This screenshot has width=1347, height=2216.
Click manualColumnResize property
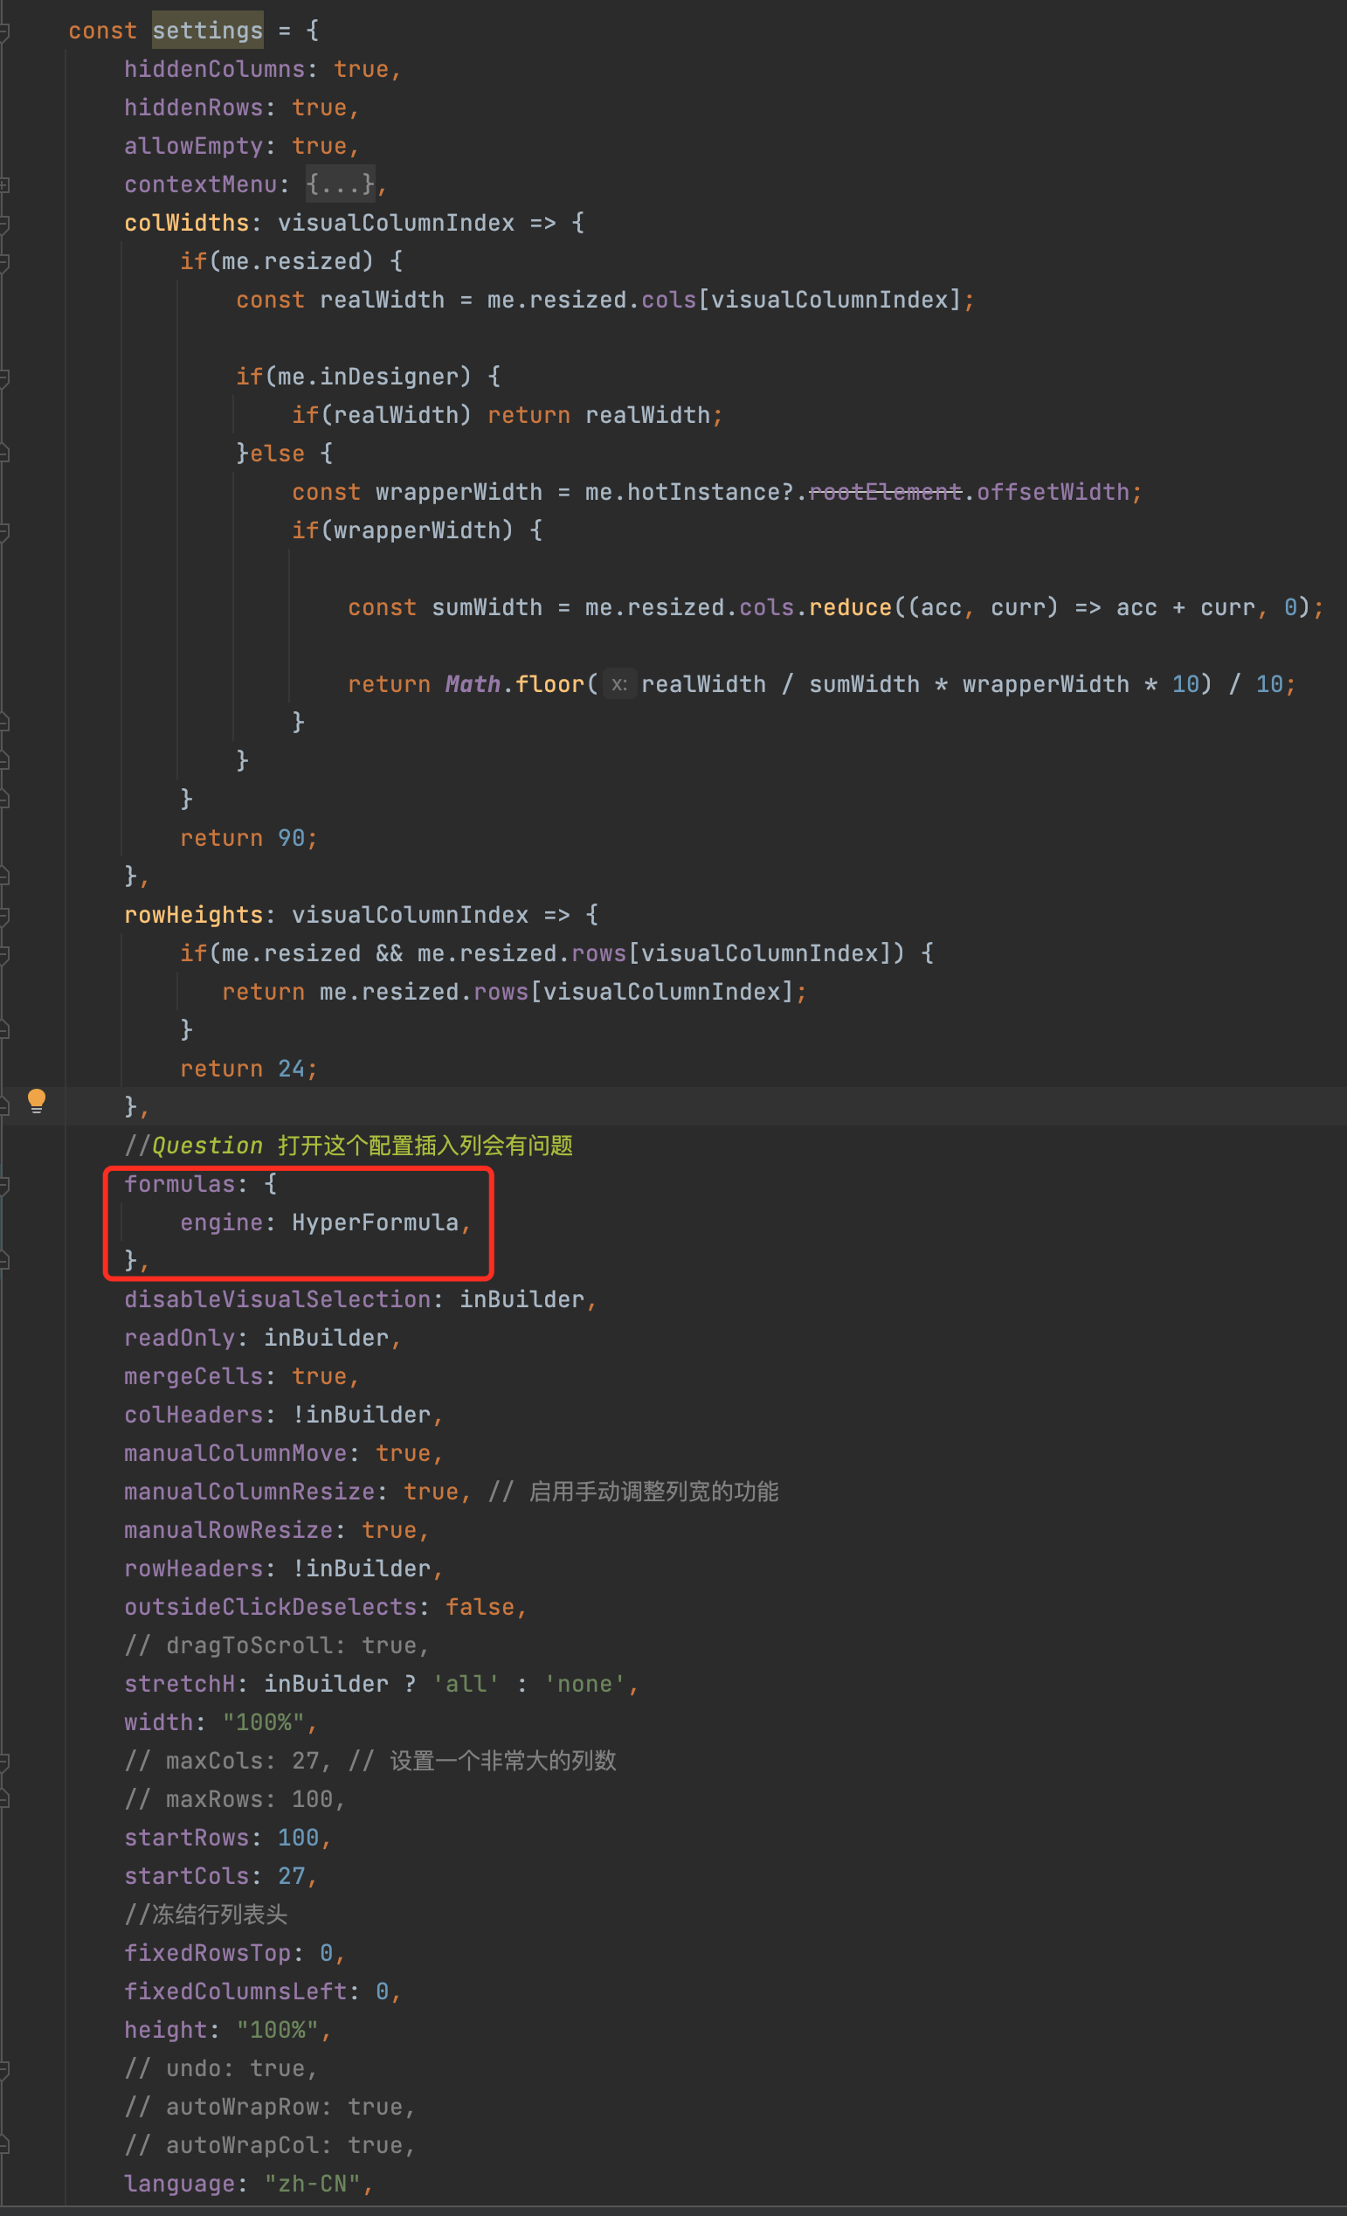[250, 1492]
